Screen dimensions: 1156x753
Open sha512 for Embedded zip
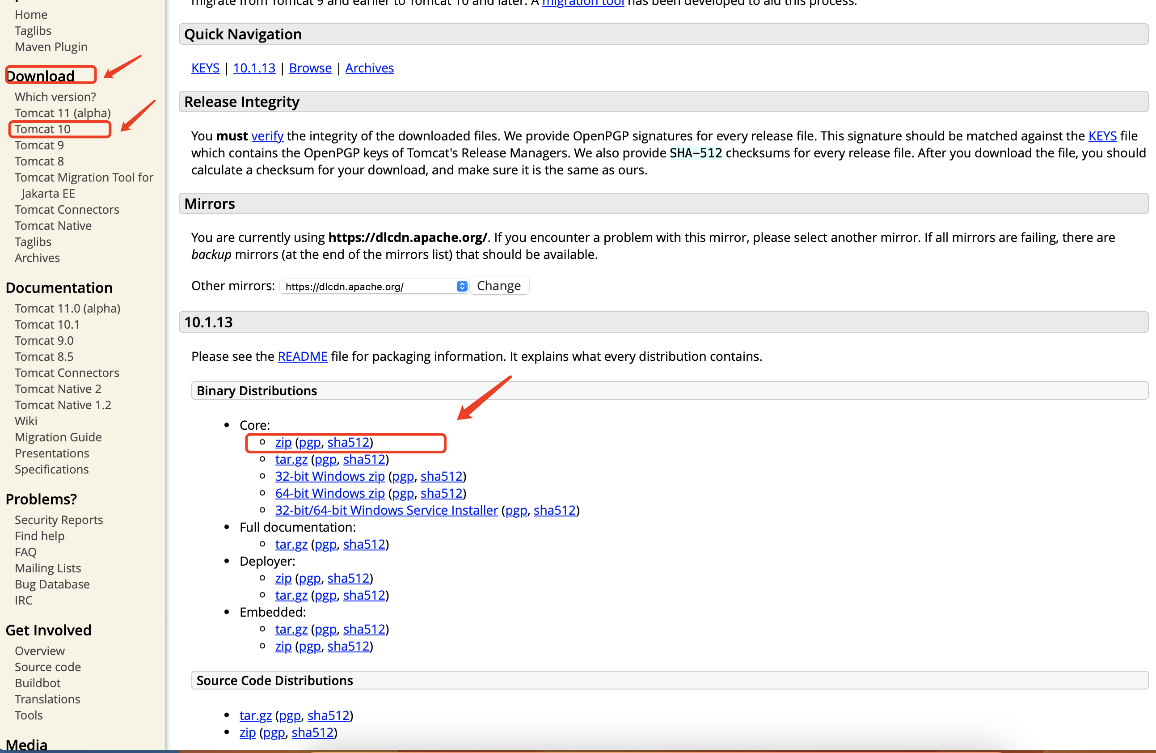348,647
